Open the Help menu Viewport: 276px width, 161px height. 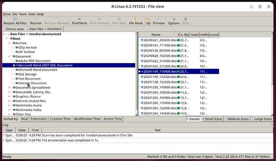click(x=40, y=14)
